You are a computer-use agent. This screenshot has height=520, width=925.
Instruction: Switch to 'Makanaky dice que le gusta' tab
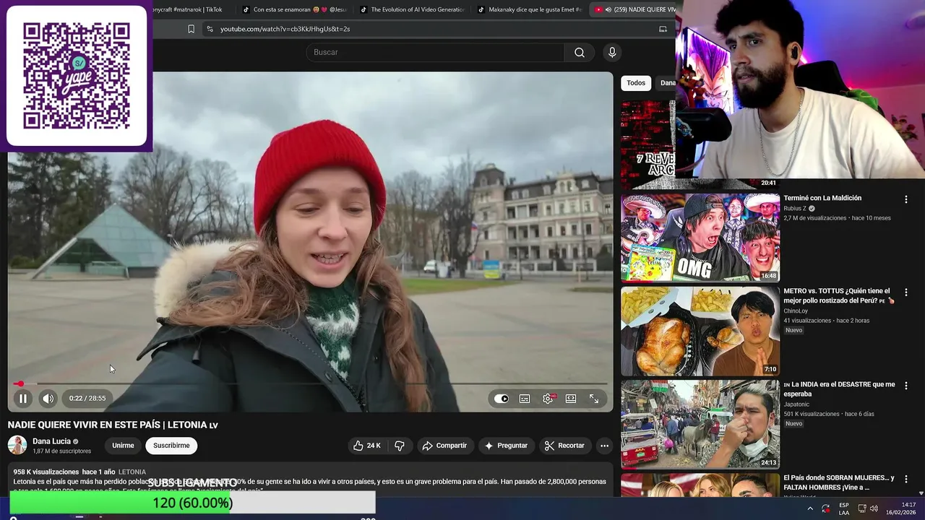[x=530, y=9]
